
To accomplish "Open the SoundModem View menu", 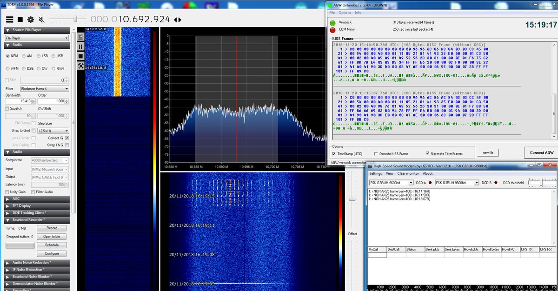I will coord(390,173).
